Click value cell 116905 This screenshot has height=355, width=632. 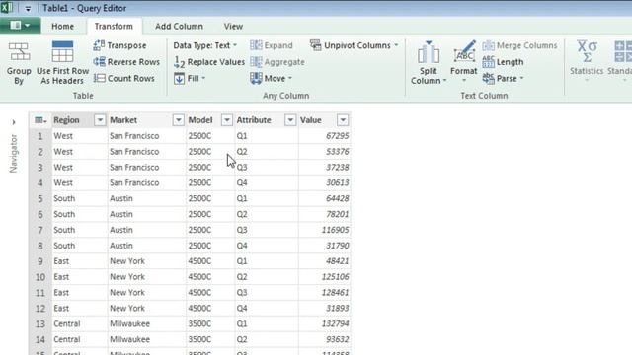tap(325, 230)
